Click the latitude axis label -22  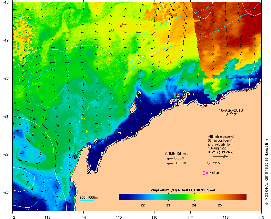point(6,154)
